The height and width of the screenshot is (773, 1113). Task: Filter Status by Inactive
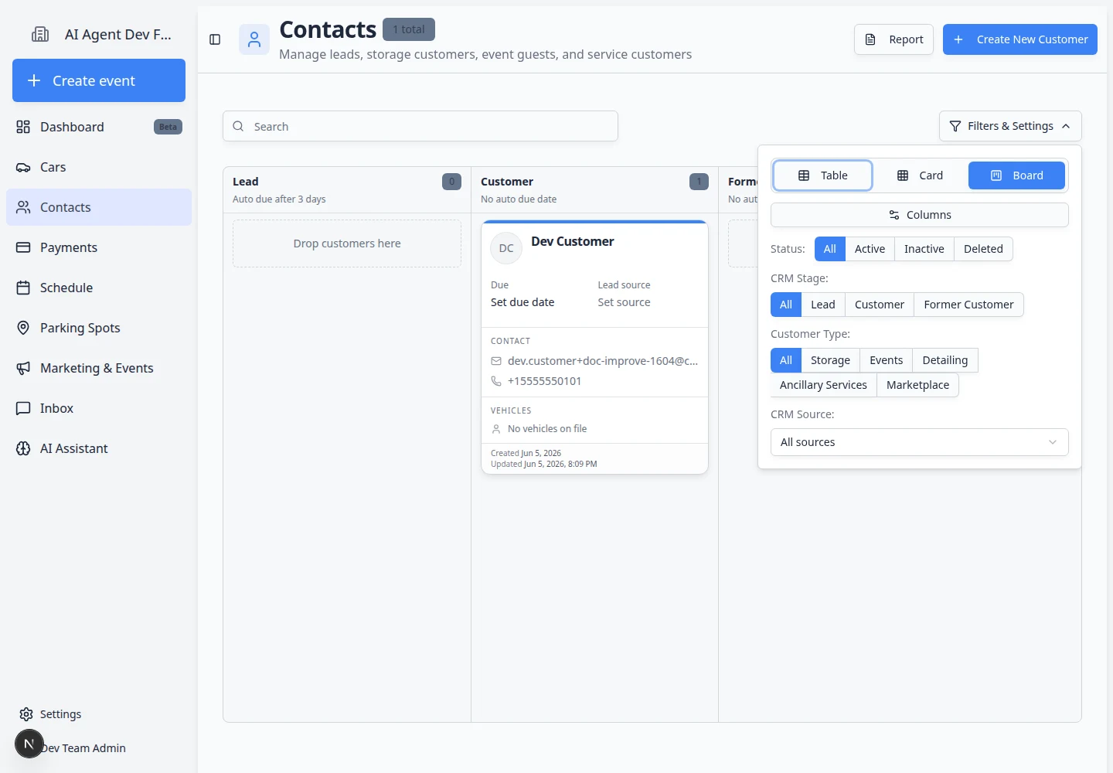coord(924,249)
